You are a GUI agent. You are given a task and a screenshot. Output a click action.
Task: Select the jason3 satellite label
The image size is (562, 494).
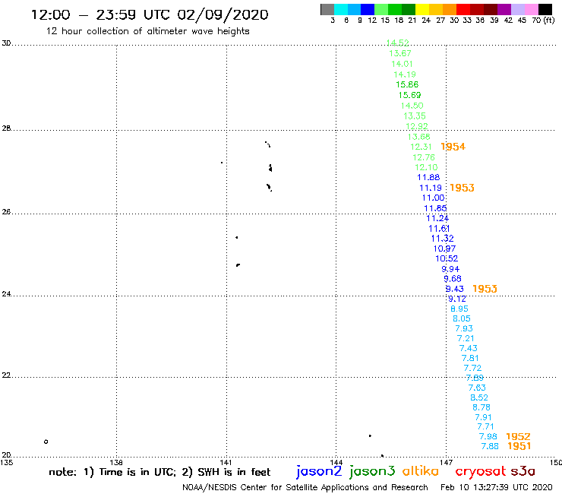pos(372,472)
